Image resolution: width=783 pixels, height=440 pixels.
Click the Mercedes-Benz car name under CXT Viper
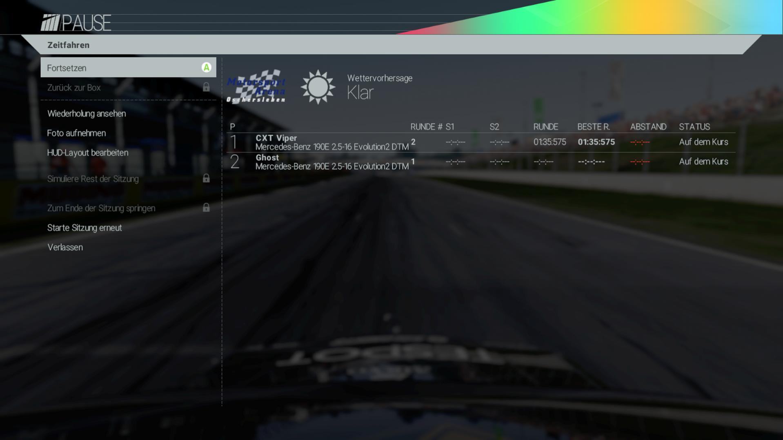332,147
